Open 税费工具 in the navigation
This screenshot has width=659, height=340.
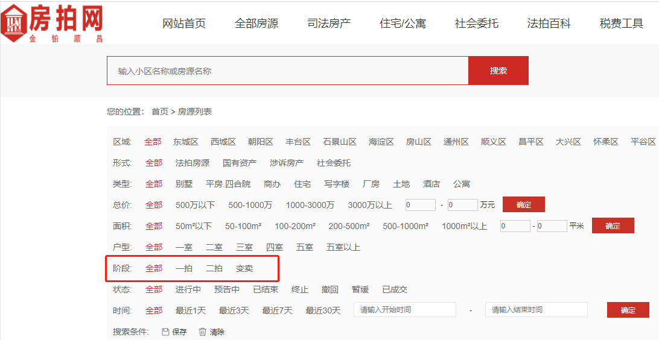coord(622,24)
